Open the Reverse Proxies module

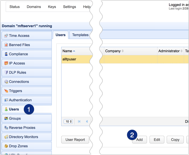(22, 128)
